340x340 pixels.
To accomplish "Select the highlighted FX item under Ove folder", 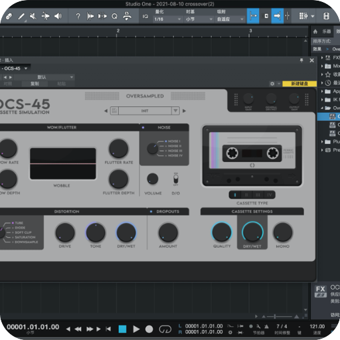I will tap(329, 117).
